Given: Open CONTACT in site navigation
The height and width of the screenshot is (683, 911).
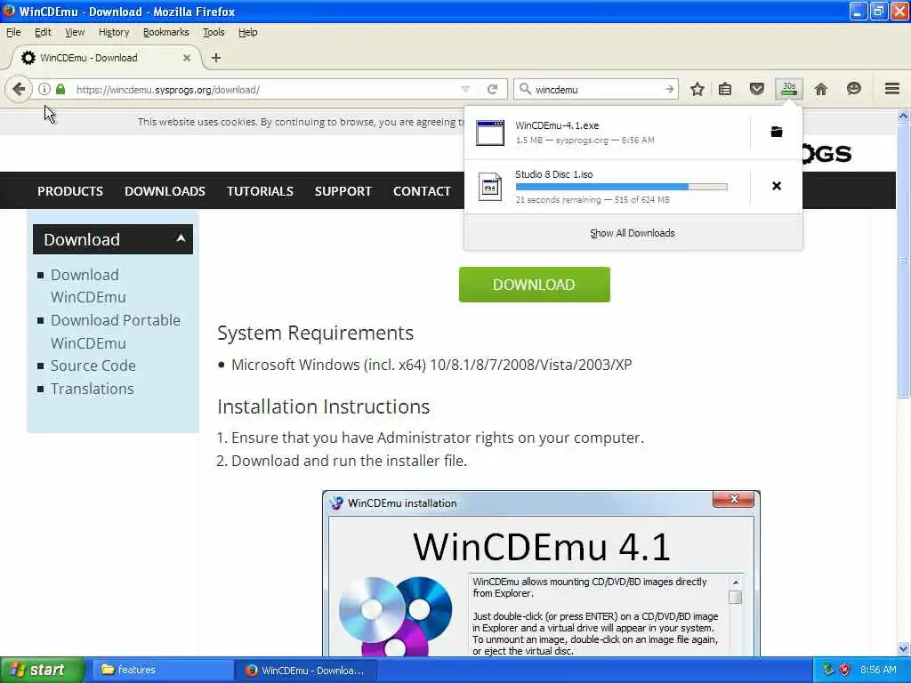Looking at the screenshot, I should click(422, 191).
